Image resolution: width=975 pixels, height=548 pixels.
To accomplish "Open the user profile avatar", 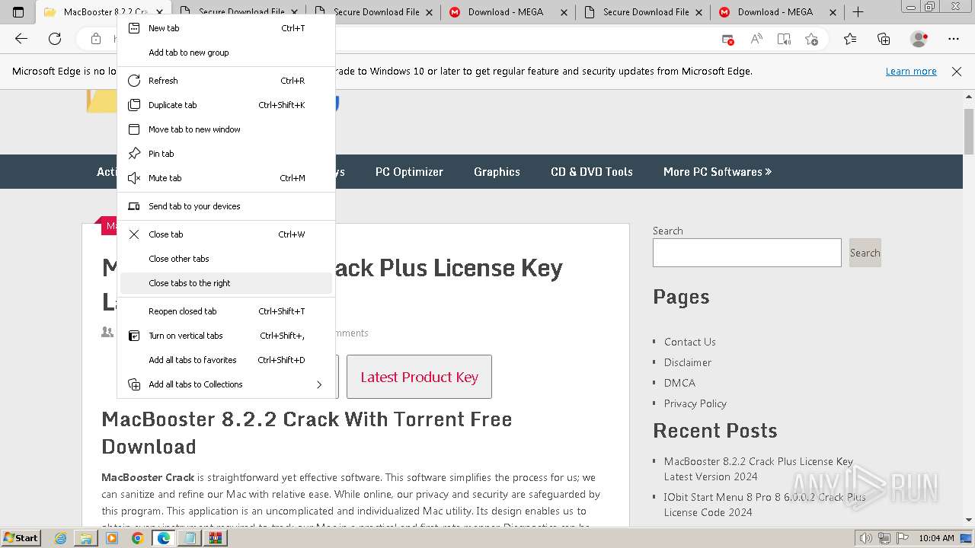I will coord(919,39).
